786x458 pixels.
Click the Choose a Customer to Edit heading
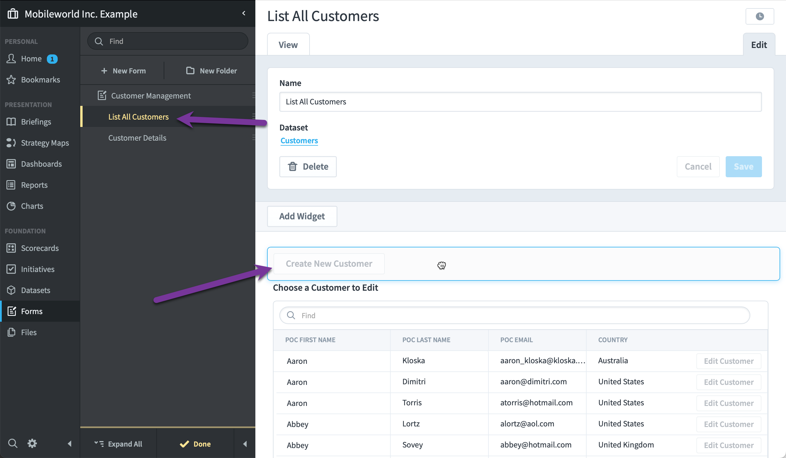click(325, 287)
